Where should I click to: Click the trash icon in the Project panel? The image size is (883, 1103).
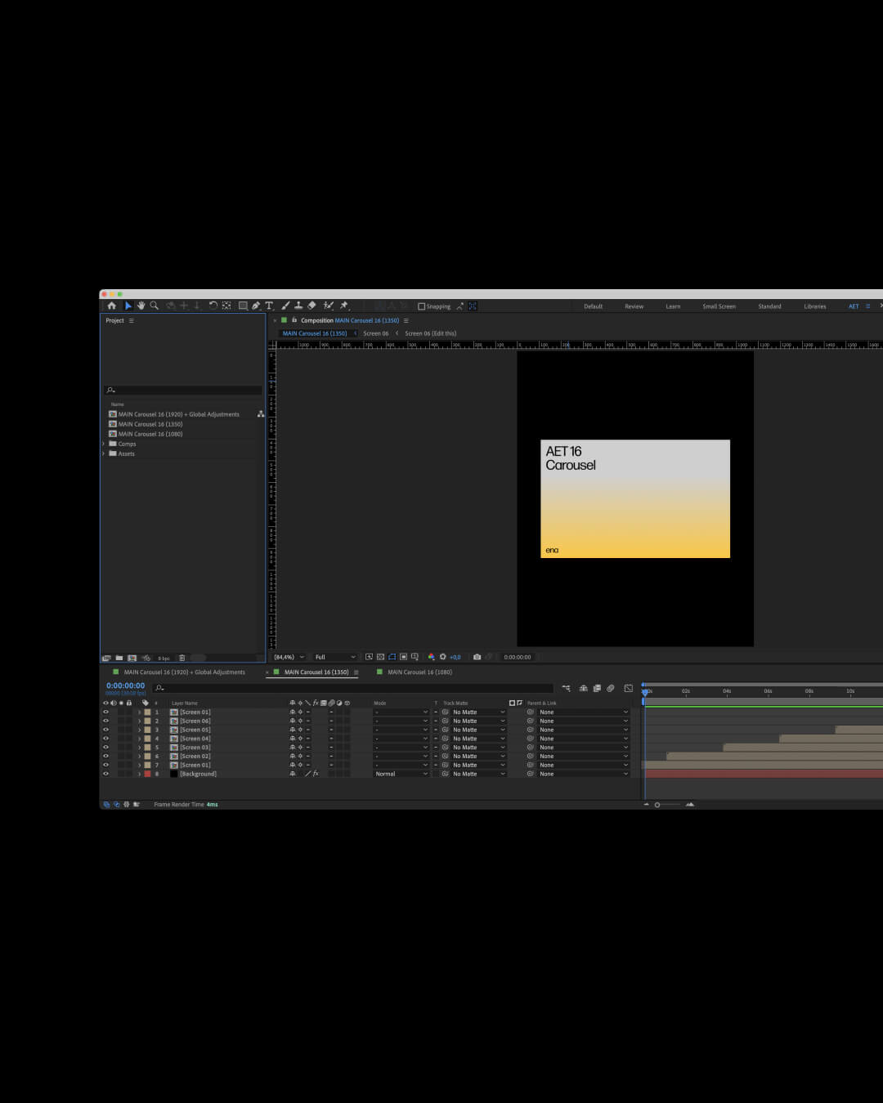[x=182, y=658]
